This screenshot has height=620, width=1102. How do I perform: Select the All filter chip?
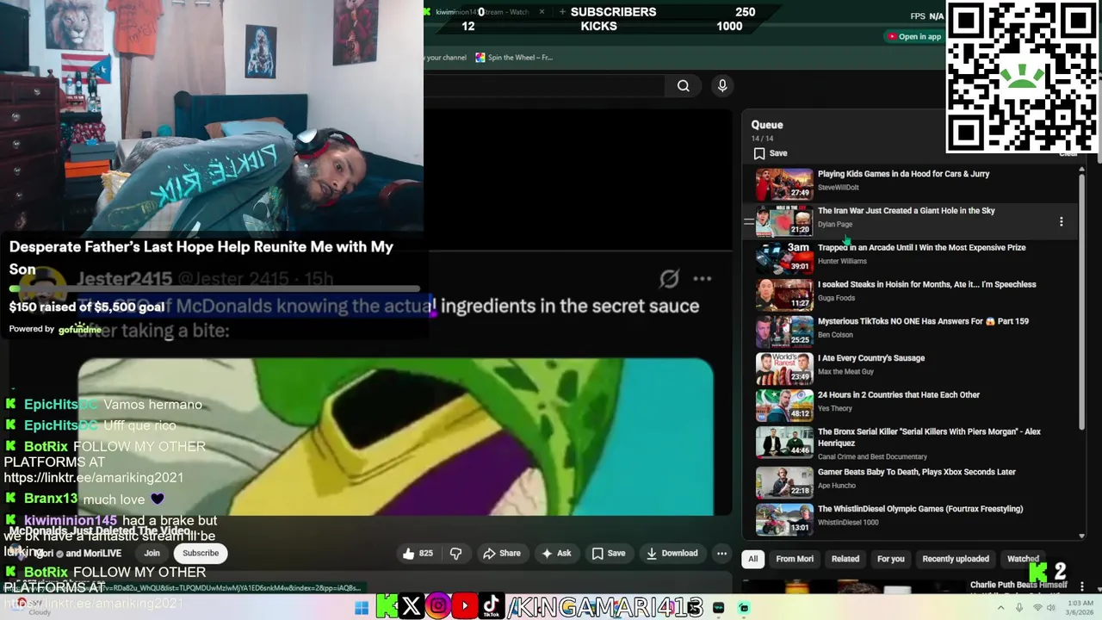752,559
